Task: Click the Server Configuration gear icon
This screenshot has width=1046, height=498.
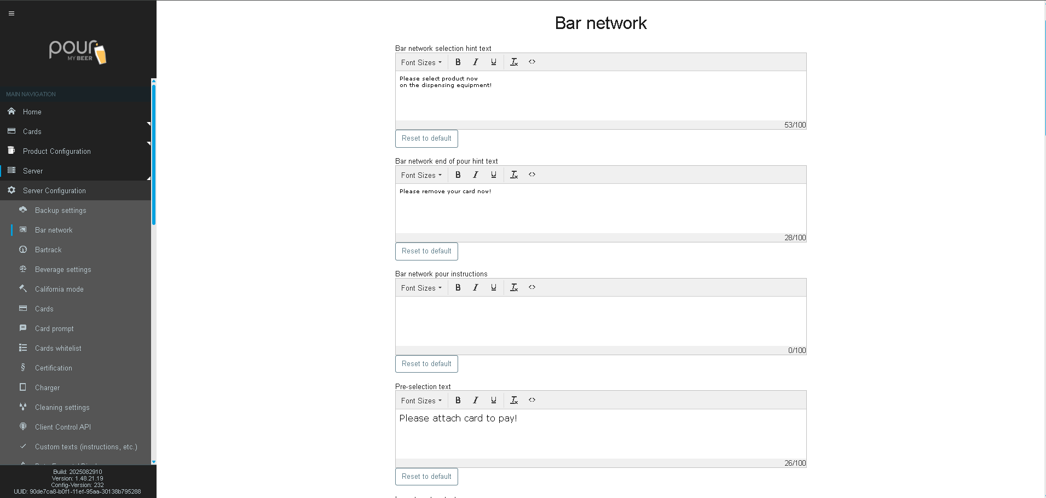Action: click(x=11, y=190)
